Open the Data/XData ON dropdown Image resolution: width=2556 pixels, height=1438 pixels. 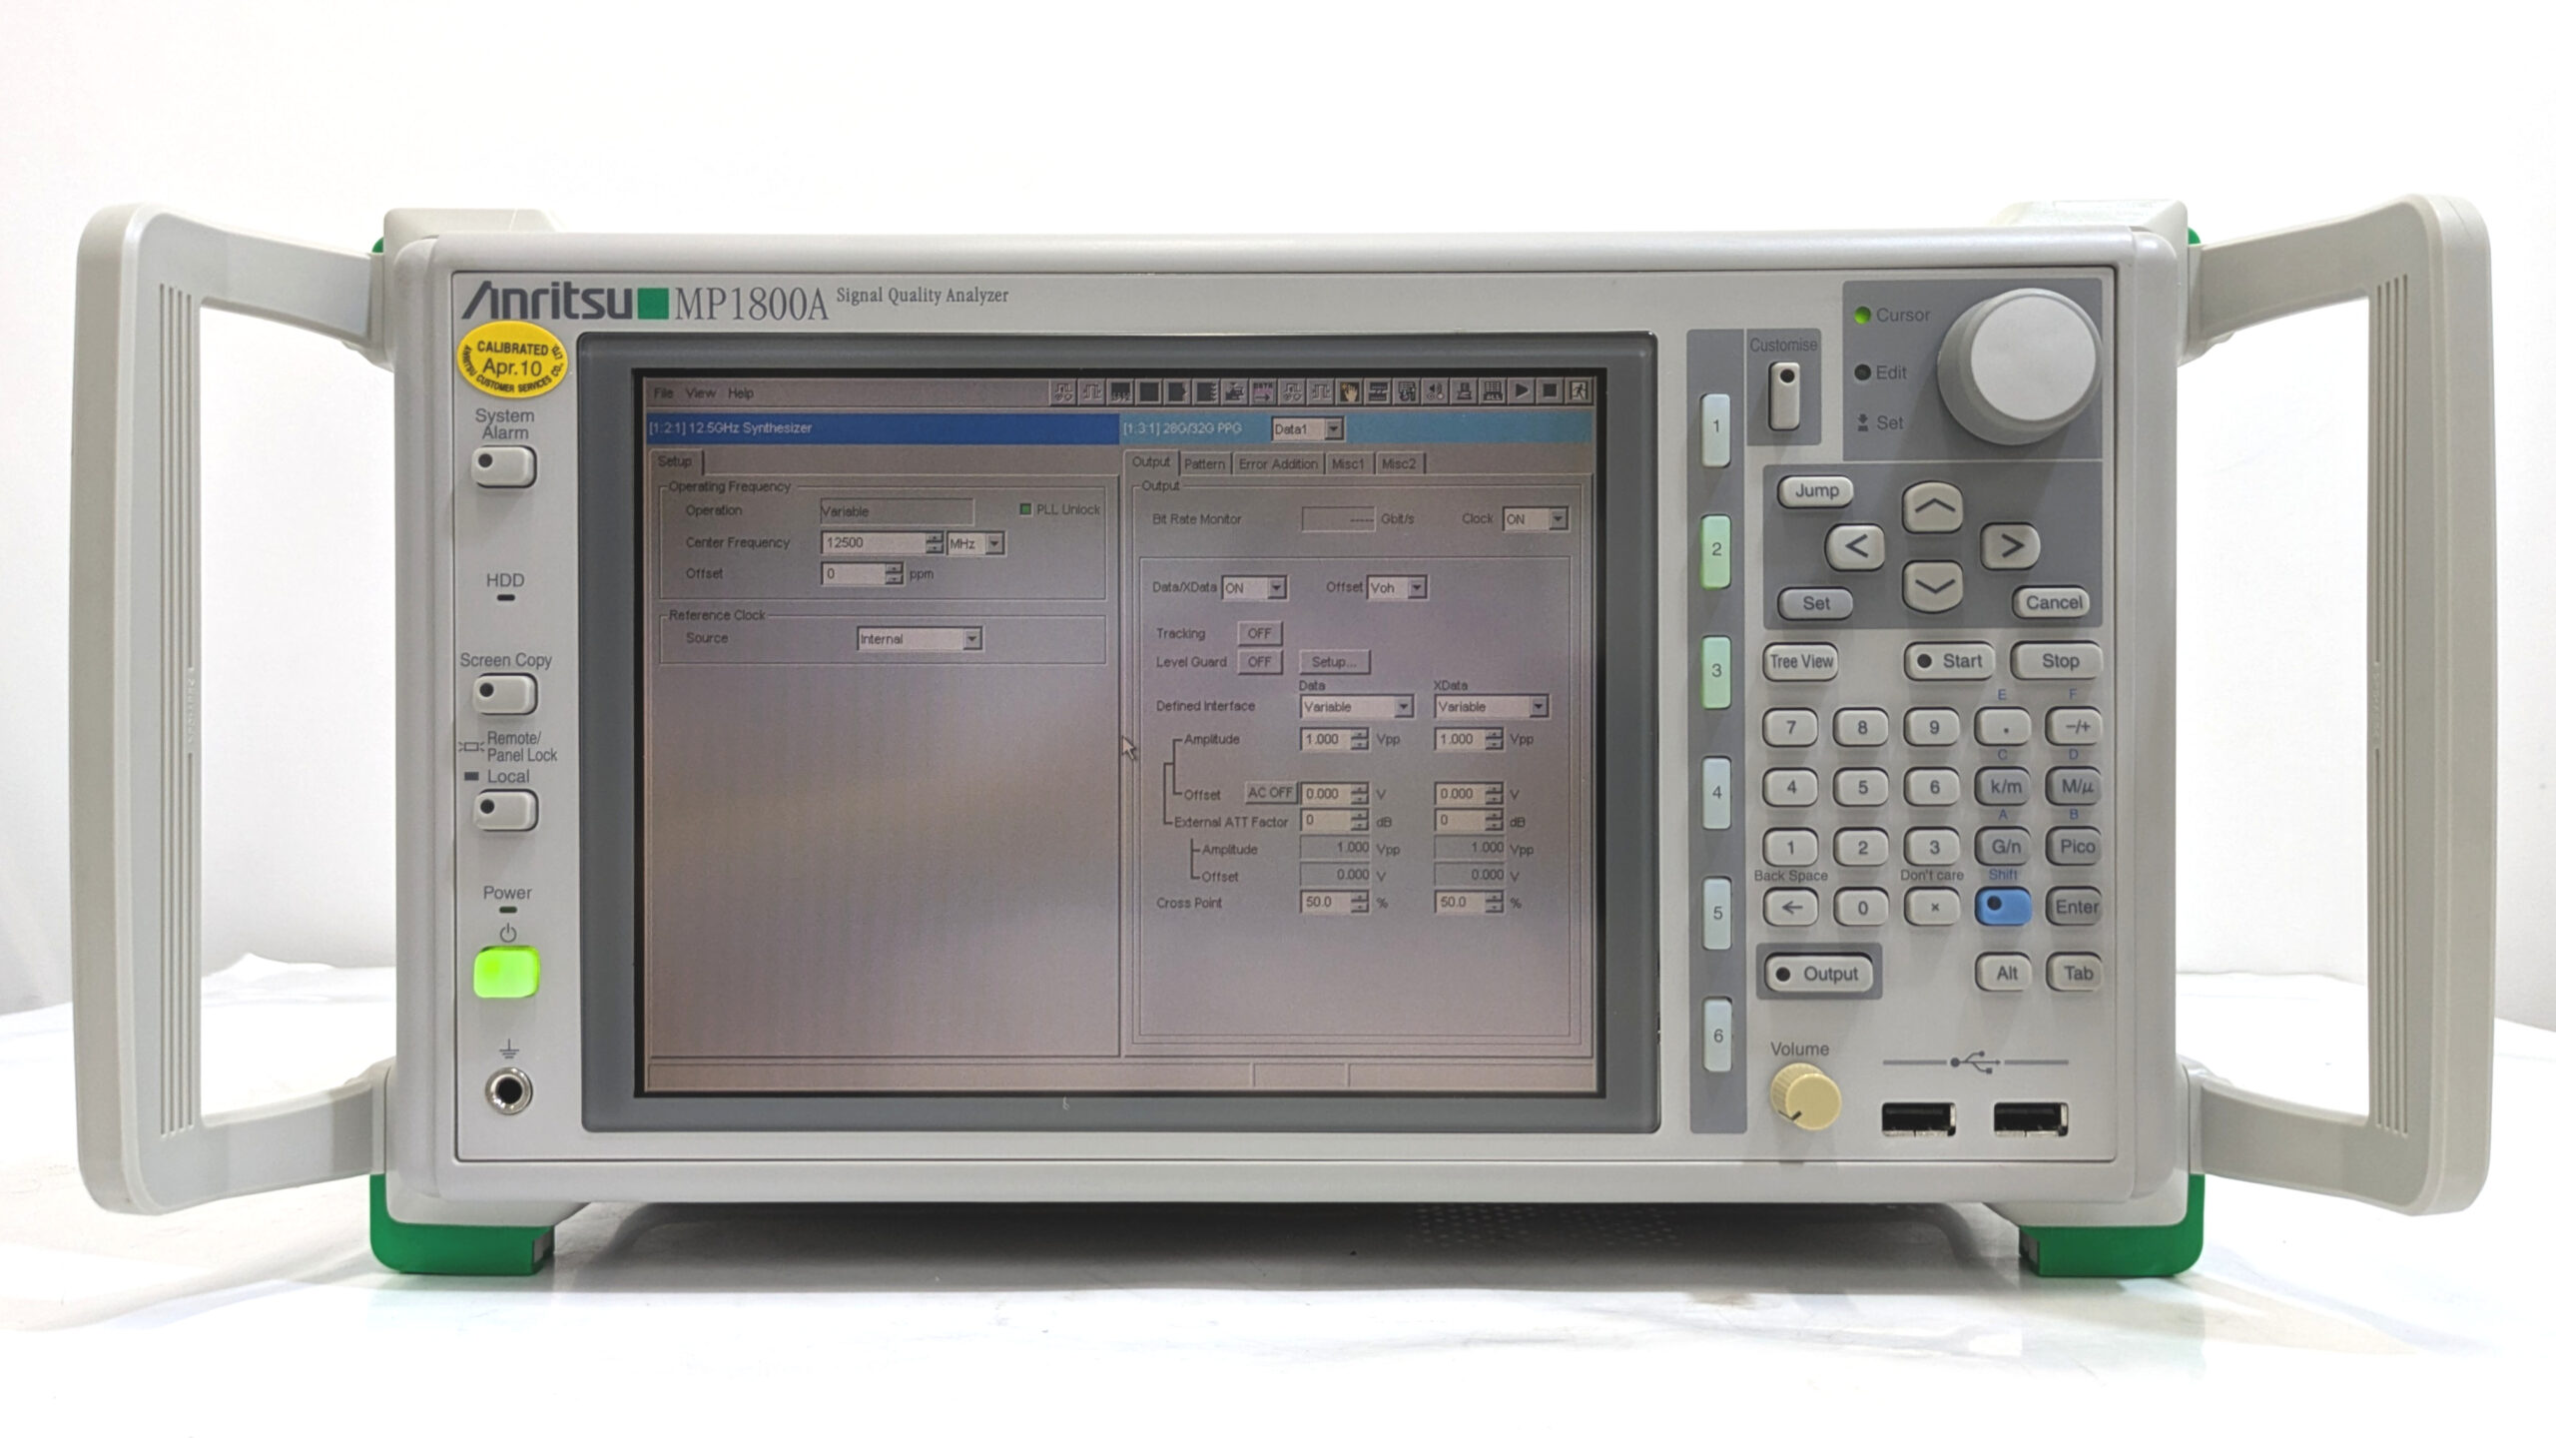1254,588
